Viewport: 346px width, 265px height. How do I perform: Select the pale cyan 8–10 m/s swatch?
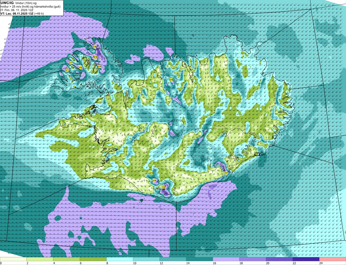tap(120, 259)
